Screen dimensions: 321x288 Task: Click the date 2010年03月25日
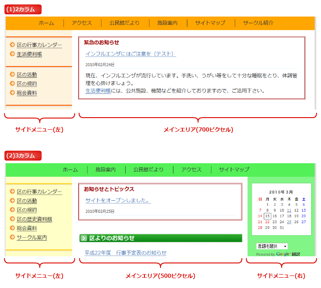click(x=100, y=212)
